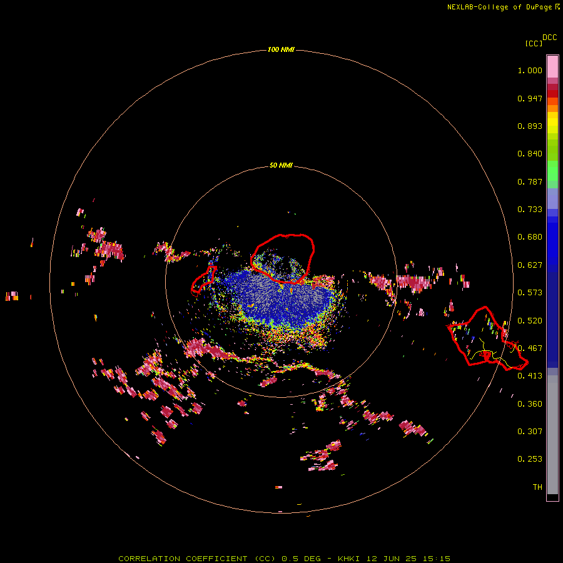Click the 100 NMI range ring label
This screenshot has width=563, height=563.
coord(281,49)
